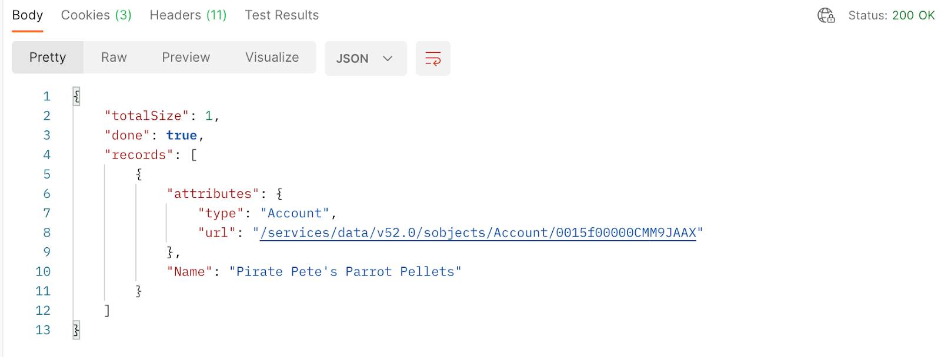Open the JSON format dropdown

pyautogui.click(x=365, y=58)
